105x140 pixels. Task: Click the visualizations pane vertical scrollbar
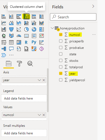[x=48, y=90]
